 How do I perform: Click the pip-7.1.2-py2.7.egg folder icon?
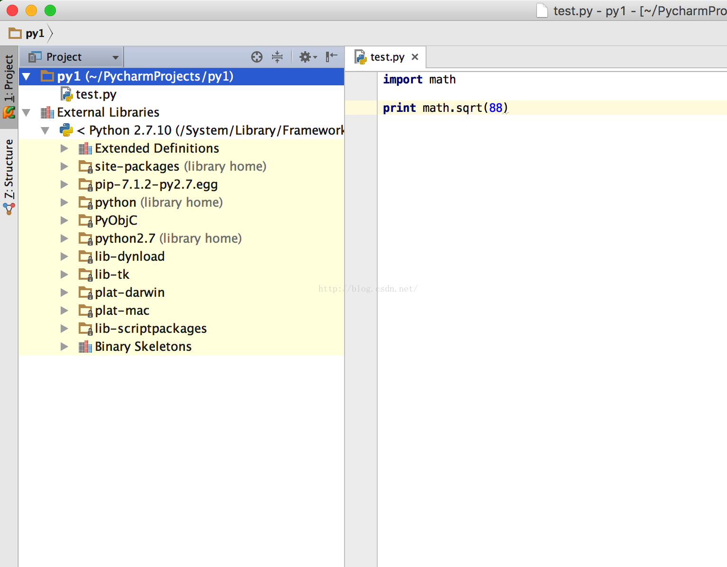tap(86, 185)
